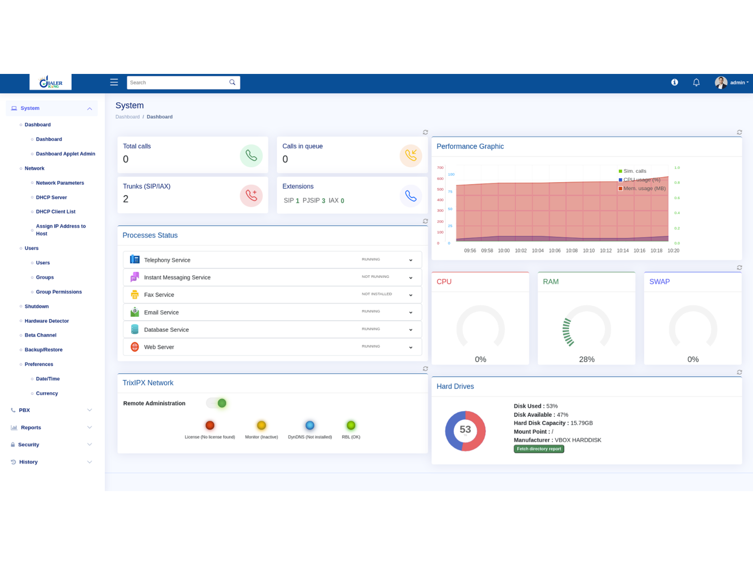Image resolution: width=753 pixels, height=565 pixels.
Task: Refresh the Performance Graphic panel
Action: (739, 132)
